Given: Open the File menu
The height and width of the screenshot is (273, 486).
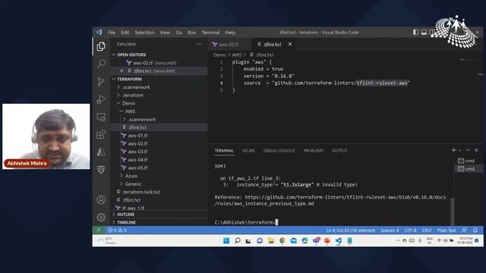Looking at the screenshot, I should (x=112, y=33).
